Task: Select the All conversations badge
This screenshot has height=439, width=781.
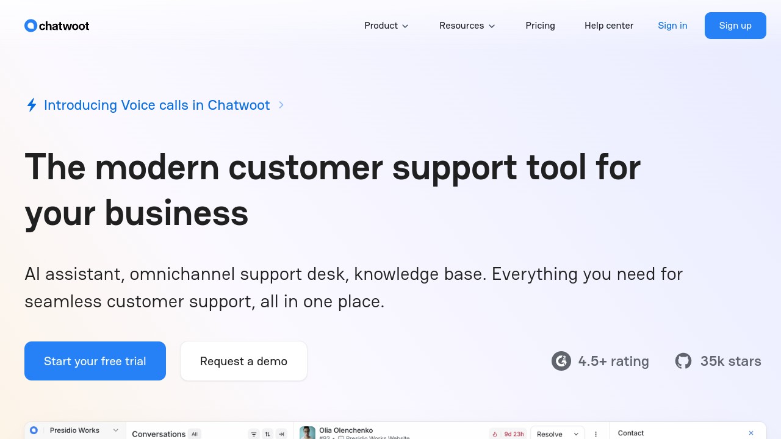Action: pyautogui.click(x=195, y=434)
